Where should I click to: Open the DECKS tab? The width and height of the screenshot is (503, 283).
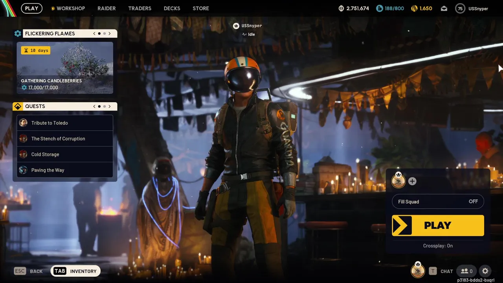click(172, 8)
